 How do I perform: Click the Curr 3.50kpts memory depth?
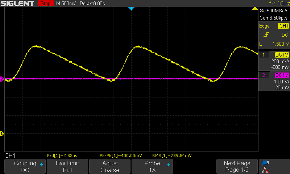click(x=273, y=18)
